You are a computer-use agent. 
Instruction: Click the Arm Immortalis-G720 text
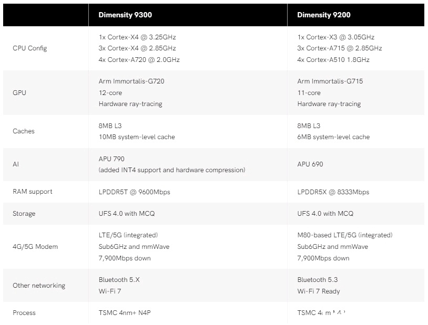tap(135, 81)
